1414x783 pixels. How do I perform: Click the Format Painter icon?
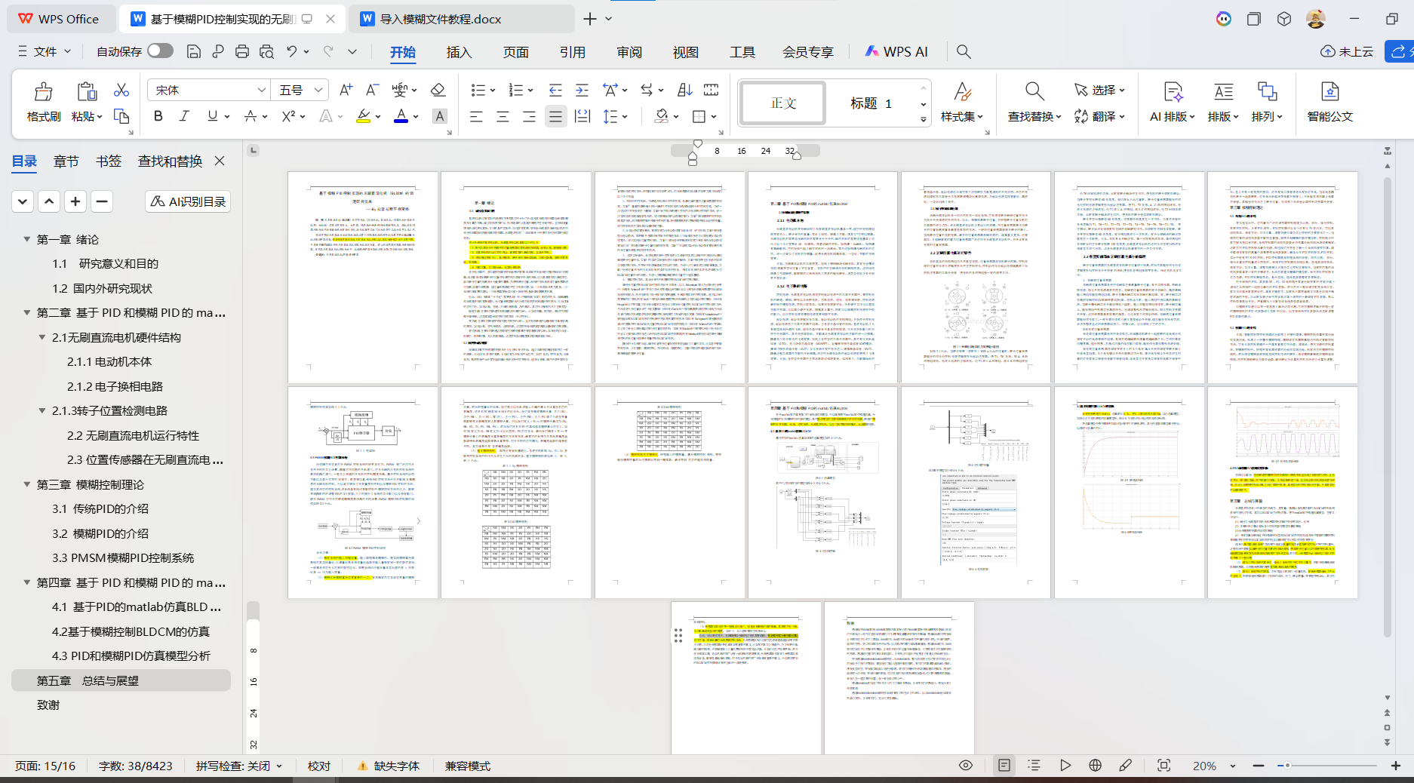[43, 101]
